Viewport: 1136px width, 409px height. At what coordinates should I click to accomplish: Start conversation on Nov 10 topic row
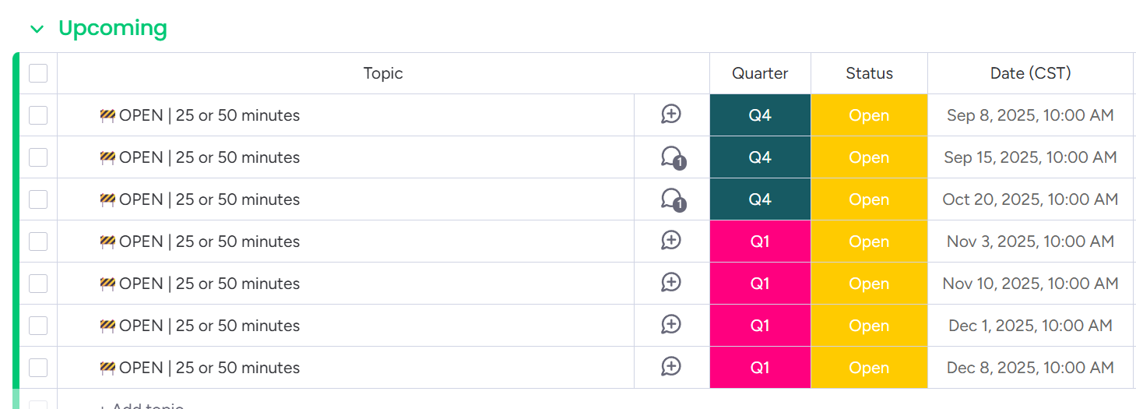coord(671,284)
